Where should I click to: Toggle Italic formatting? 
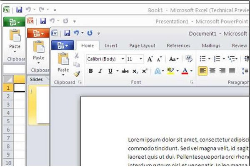(x=100, y=71)
